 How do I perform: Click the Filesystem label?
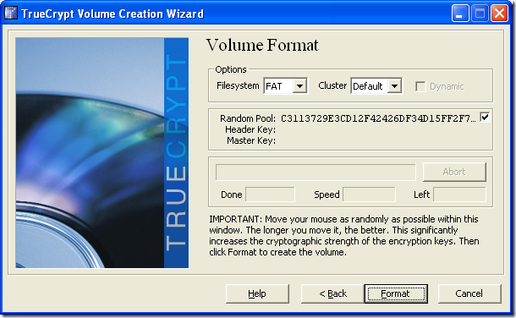238,85
